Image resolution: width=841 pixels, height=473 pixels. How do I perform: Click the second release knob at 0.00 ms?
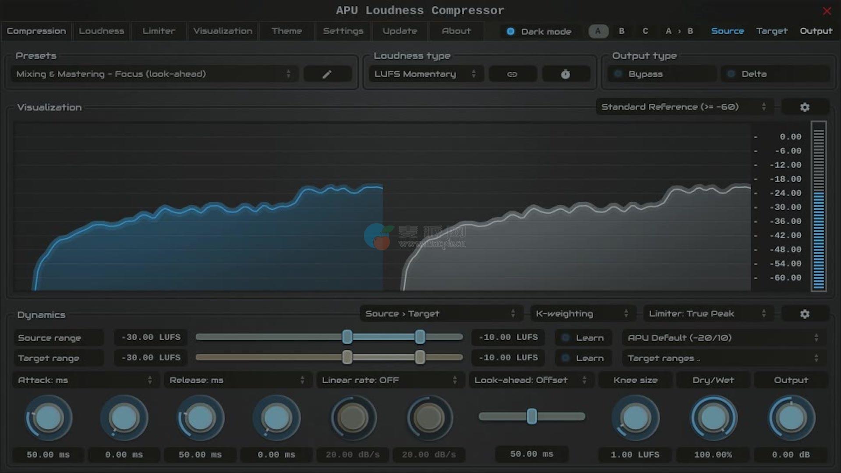[276, 418]
